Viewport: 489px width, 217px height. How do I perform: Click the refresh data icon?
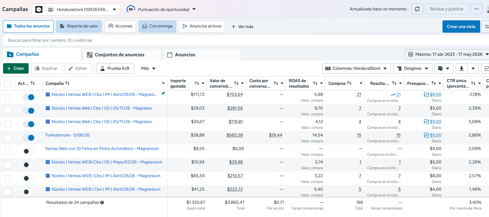(x=417, y=9)
